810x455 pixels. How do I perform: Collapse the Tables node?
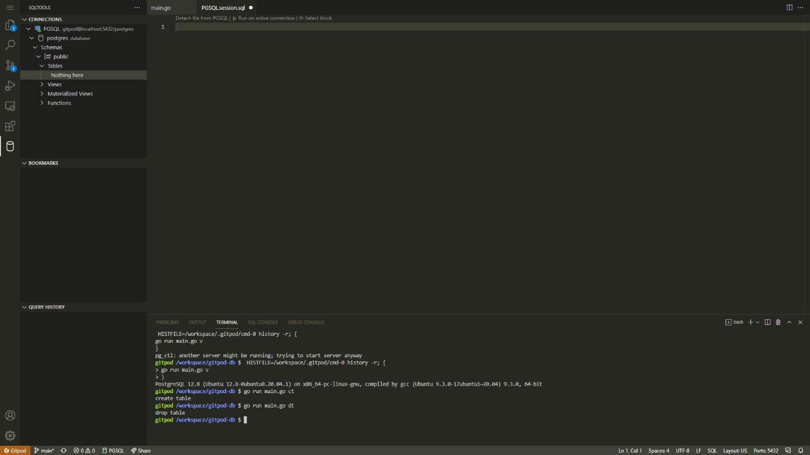(x=42, y=65)
